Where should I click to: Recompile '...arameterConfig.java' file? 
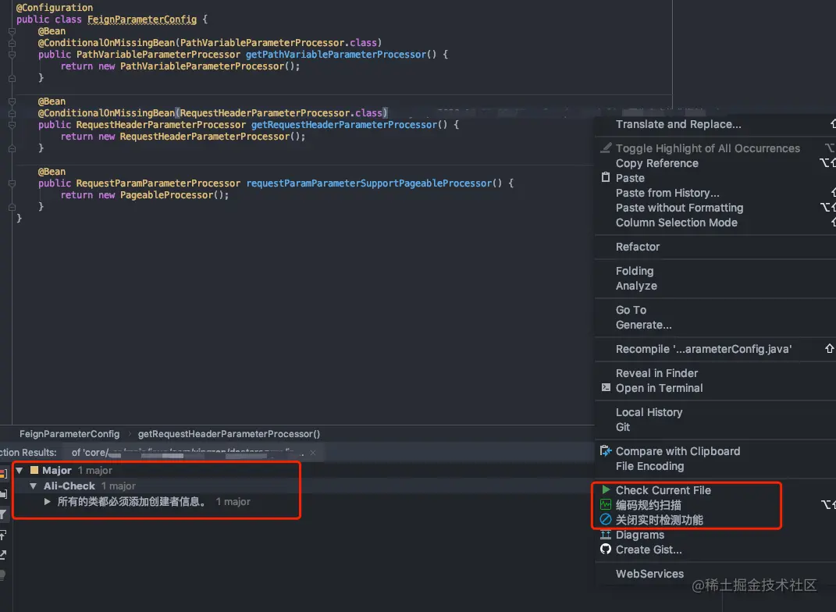(x=704, y=349)
